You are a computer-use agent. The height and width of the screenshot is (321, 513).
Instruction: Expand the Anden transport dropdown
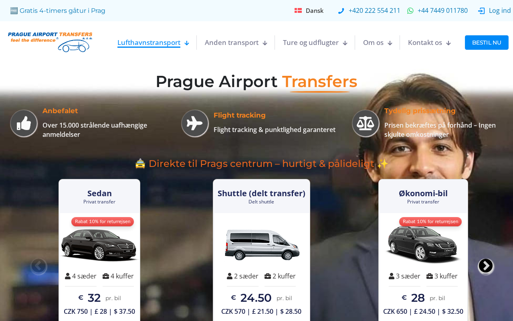[x=236, y=43]
